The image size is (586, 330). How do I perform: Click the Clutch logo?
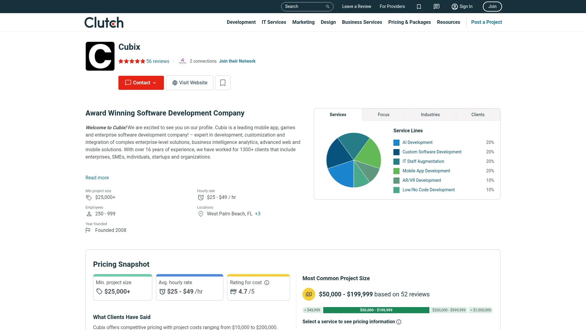(x=104, y=22)
